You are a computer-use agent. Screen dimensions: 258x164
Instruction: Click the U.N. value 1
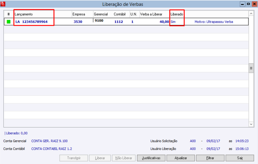[132, 22]
